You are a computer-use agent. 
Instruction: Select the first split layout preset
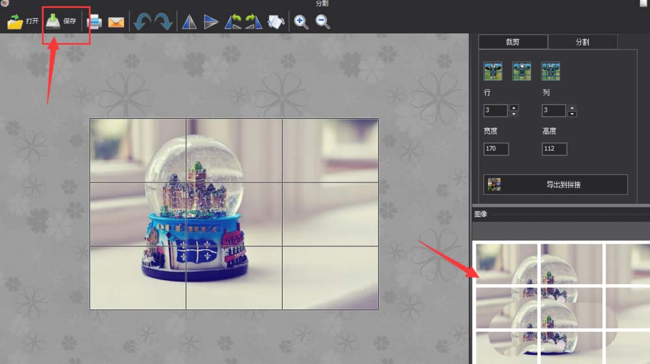pos(493,71)
